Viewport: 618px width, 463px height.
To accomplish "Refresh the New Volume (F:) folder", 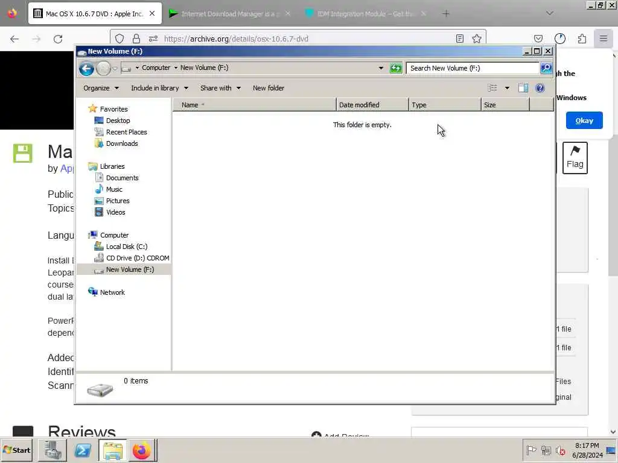I will pos(396,68).
